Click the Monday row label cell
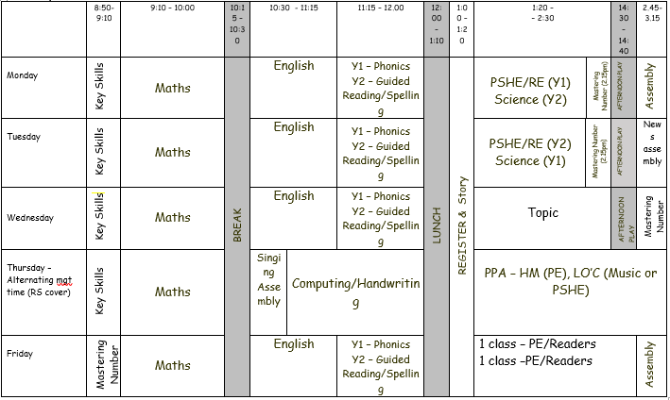 [43, 88]
